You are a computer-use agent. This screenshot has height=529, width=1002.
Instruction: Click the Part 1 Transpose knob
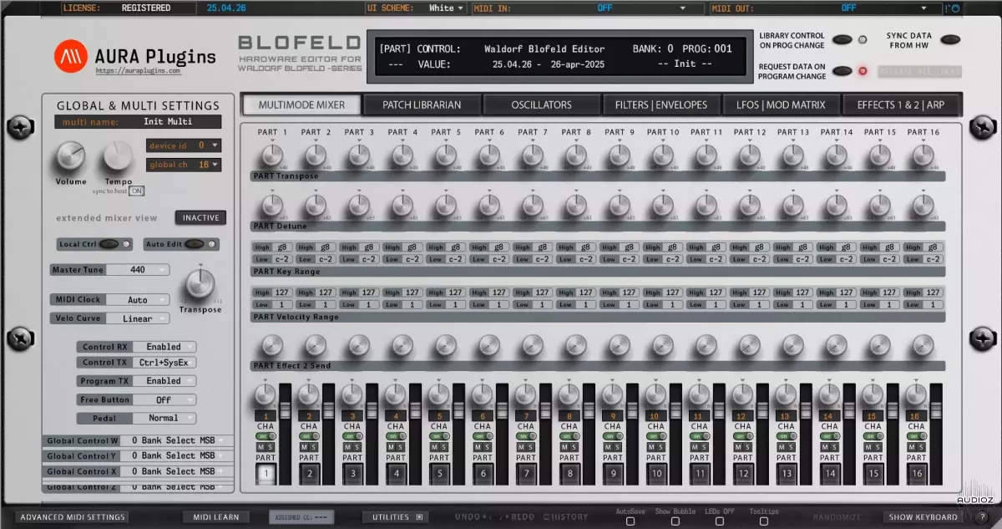[272, 155]
